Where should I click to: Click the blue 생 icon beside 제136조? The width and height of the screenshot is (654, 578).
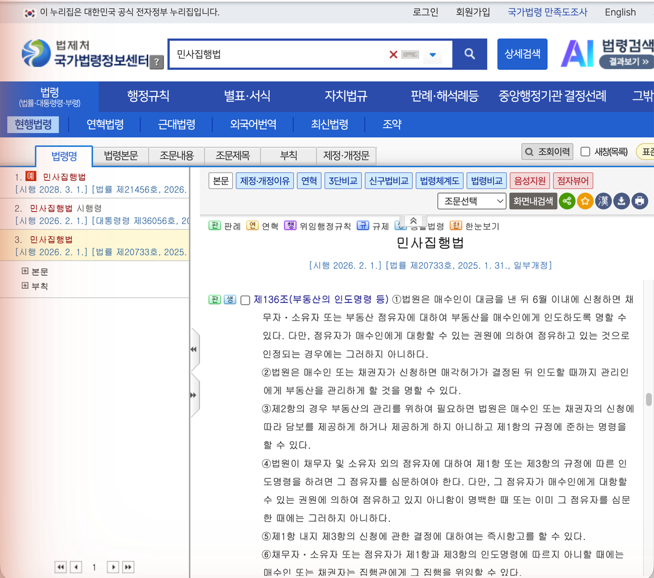point(230,300)
